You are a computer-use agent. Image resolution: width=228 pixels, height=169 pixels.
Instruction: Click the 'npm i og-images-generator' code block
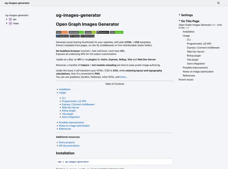[115, 162]
